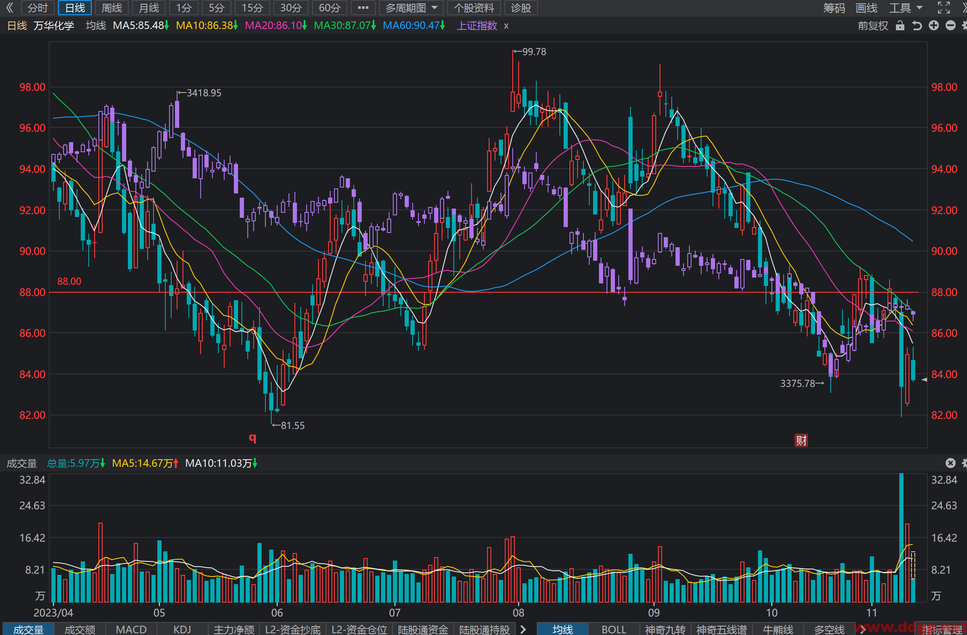The height and width of the screenshot is (635, 967).
Task: Select the BOLL indicator tab
Action: (x=614, y=629)
